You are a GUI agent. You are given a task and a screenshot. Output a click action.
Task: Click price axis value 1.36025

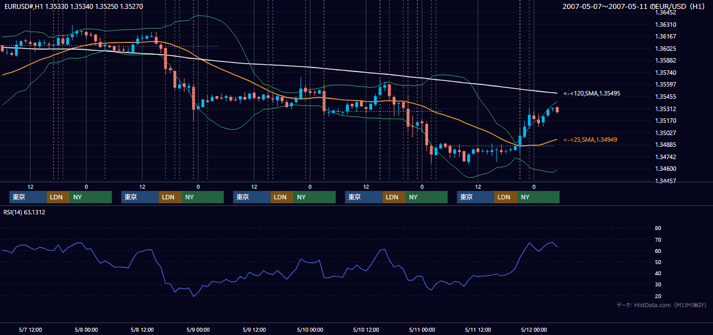coord(666,49)
